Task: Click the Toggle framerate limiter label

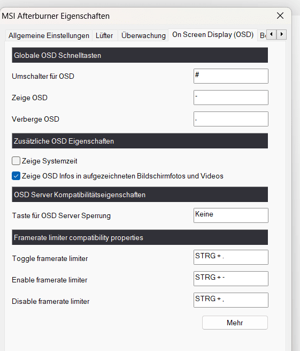Action: (50, 258)
